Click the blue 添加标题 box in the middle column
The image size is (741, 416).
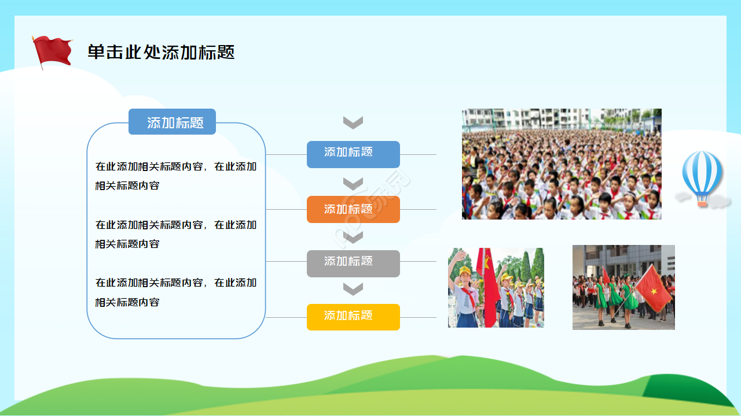pyautogui.click(x=353, y=154)
